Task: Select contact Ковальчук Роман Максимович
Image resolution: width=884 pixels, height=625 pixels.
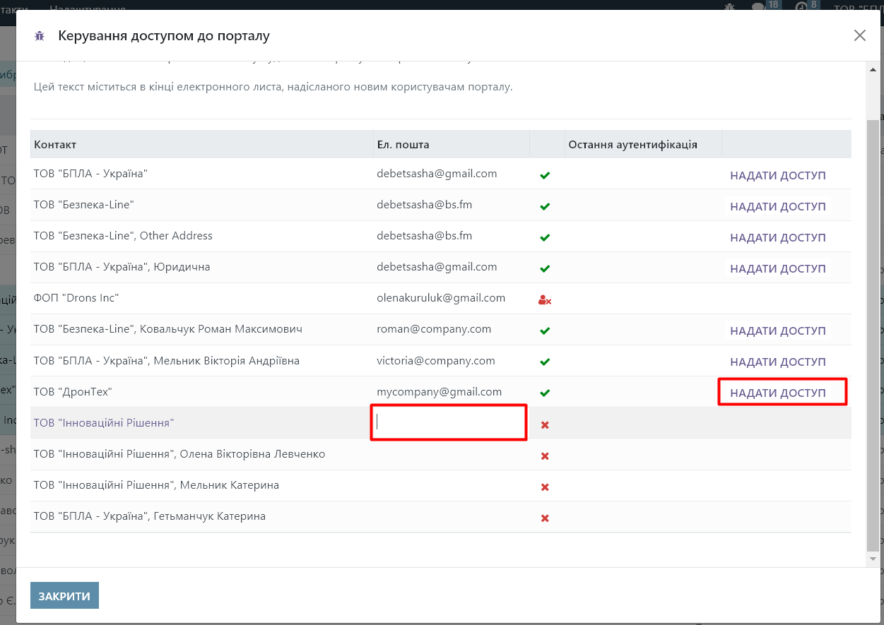Action: click(x=168, y=329)
